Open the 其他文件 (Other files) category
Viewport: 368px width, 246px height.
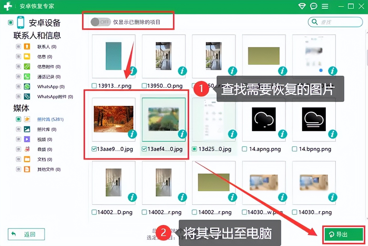click(x=27, y=169)
